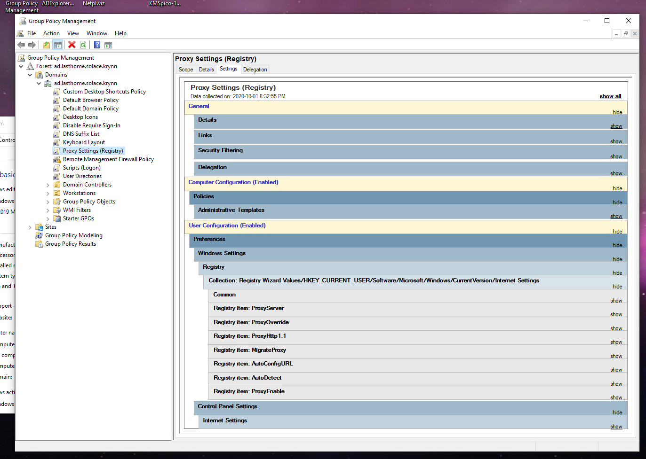Switch to the Delegation tab
The image size is (646, 459).
(x=255, y=70)
